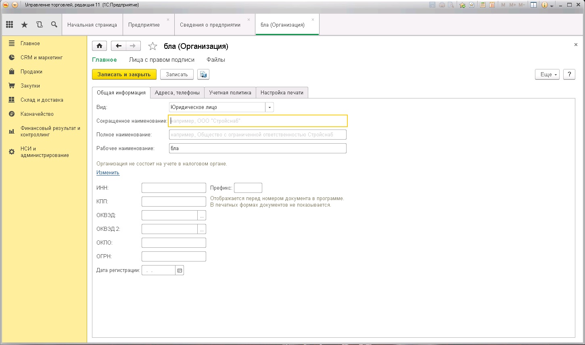Open the Еще dropdown menu
The image size is (585, 345).
click(547, 74)
